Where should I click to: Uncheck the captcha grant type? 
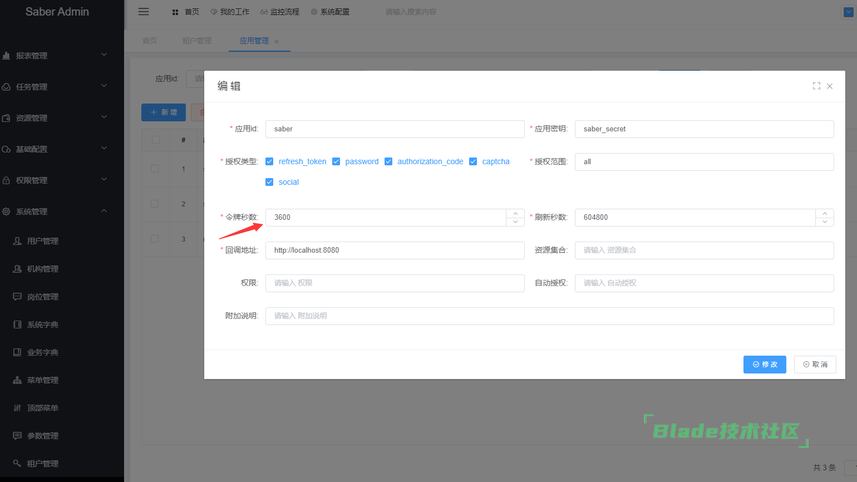click(473, 161)
